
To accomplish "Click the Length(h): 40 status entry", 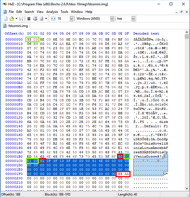I will click(127, 195).
